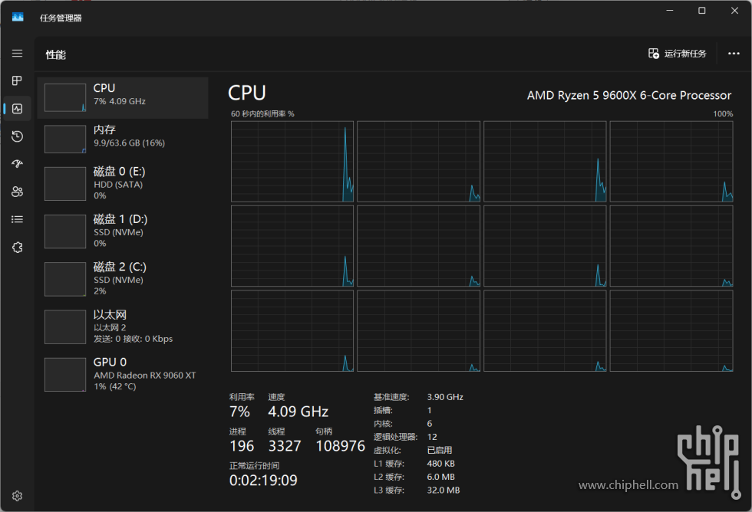Screen dimensions: 752x512
Task: Click the L2 缓存 value 6.0 MB
Action: [440, 477]
